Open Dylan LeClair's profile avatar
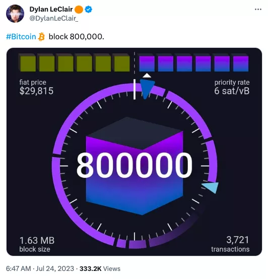 coord(15,14)
